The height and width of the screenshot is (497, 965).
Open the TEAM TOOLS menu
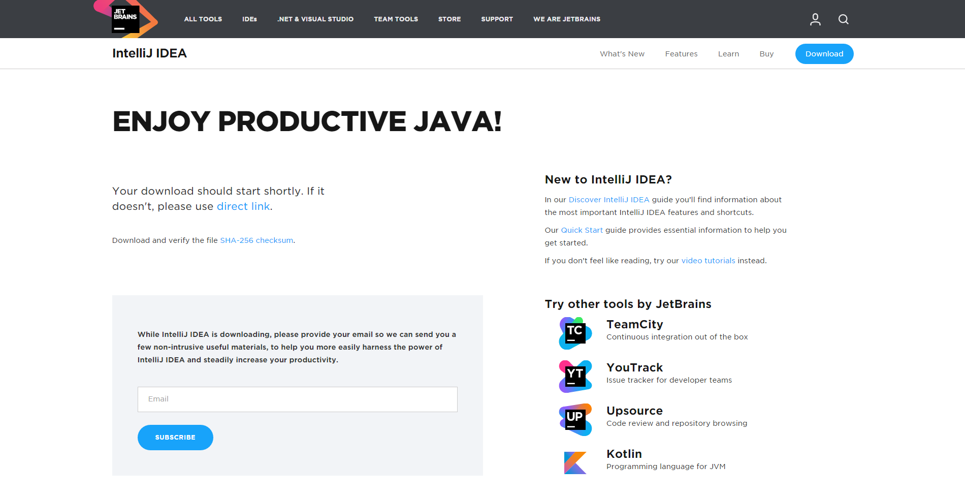click(x=396, y=19)
